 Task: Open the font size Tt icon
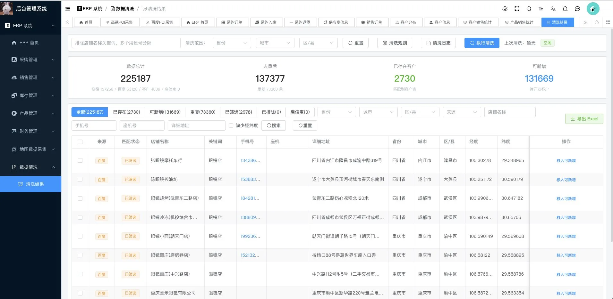(541, 9)
